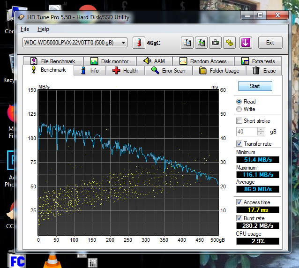This screenshot has width=299, height=268.
Task: Click the 17.7 ms access time value
Action: point(258,210)
